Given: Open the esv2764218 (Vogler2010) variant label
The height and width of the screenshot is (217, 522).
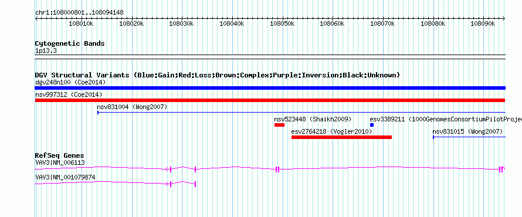Looking at the screenshot, I should pos(331,131).
